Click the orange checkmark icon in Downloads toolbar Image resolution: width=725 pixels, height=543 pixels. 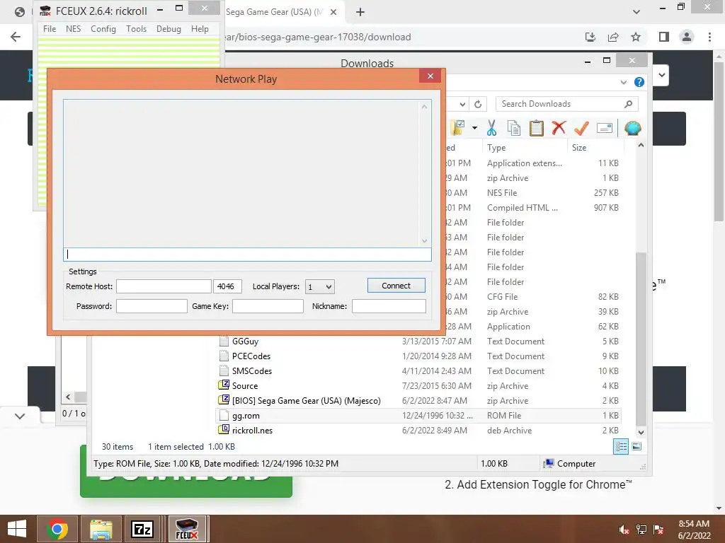[x=581, y=128]
